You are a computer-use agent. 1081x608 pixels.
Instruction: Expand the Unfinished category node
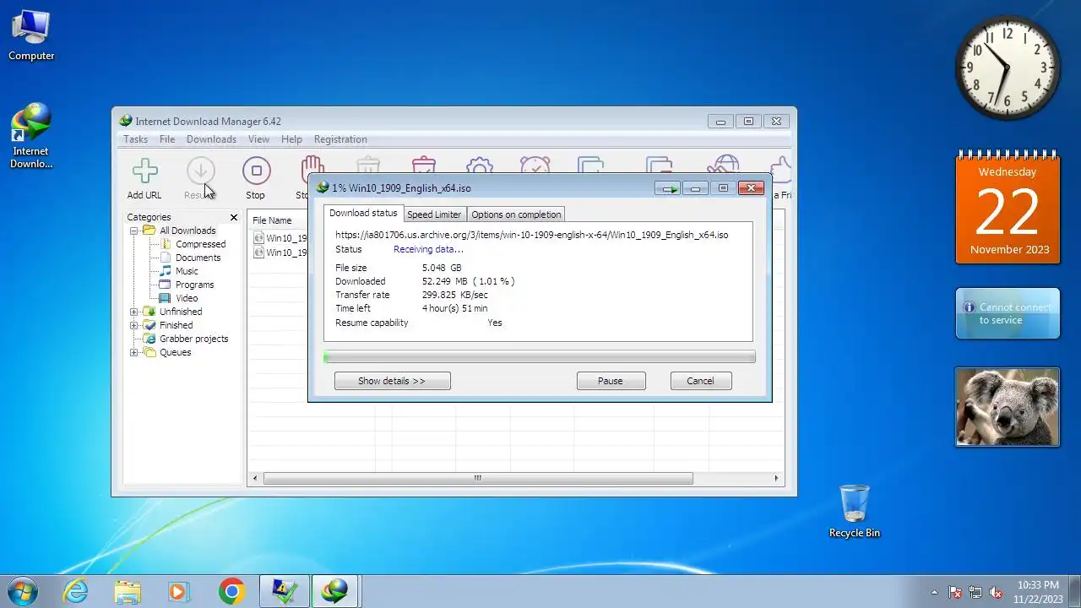pyautogui.click(x=134, y=312)
